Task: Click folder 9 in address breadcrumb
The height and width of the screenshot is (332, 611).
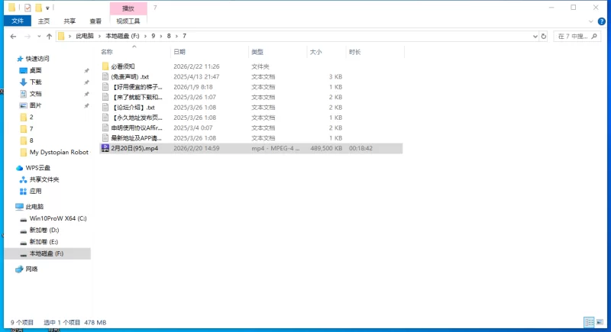Action: tap(154, 36)
